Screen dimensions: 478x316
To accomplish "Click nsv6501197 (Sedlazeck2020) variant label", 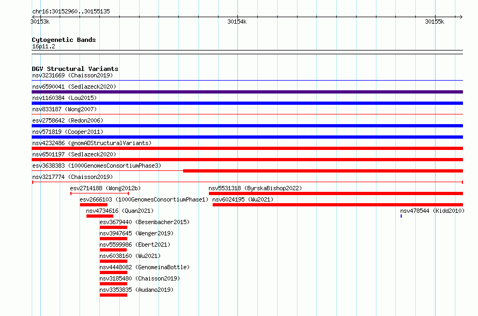I will (x=74, y=154).
